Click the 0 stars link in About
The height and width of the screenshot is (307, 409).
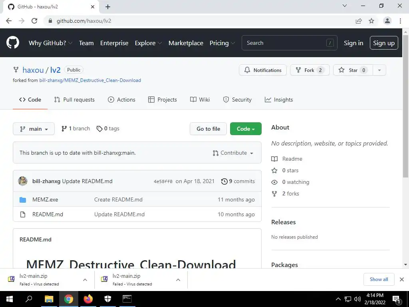[285, 170]
